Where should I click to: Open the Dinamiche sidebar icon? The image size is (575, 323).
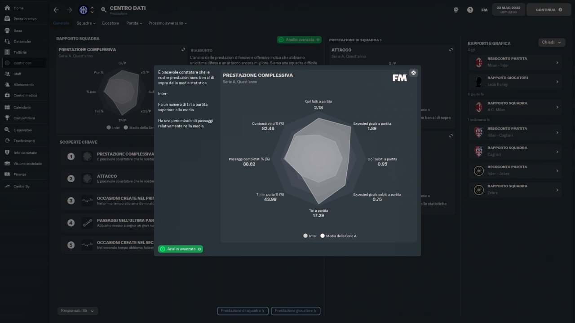[7, 42]
